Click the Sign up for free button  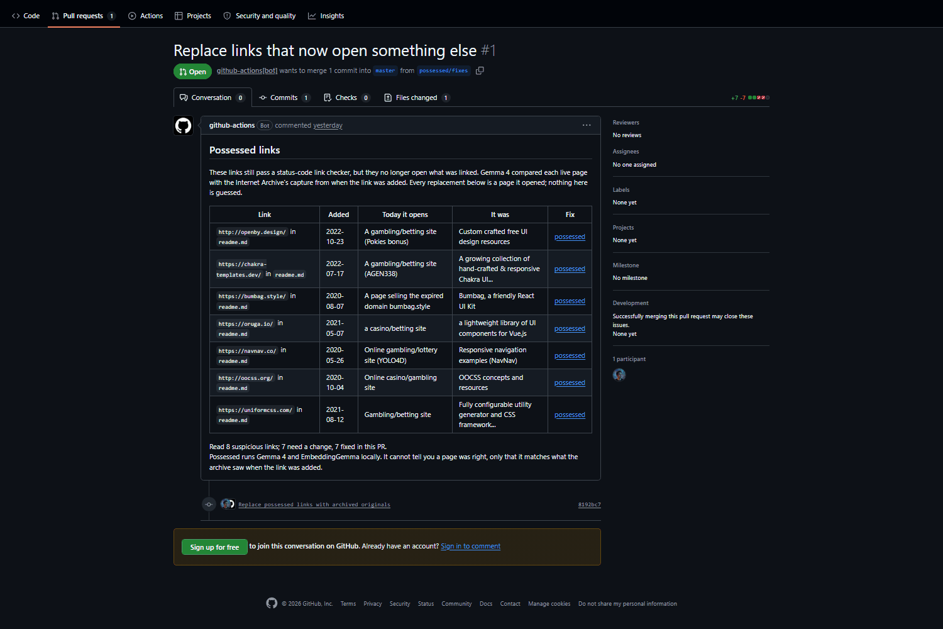(x=214, y=547)
